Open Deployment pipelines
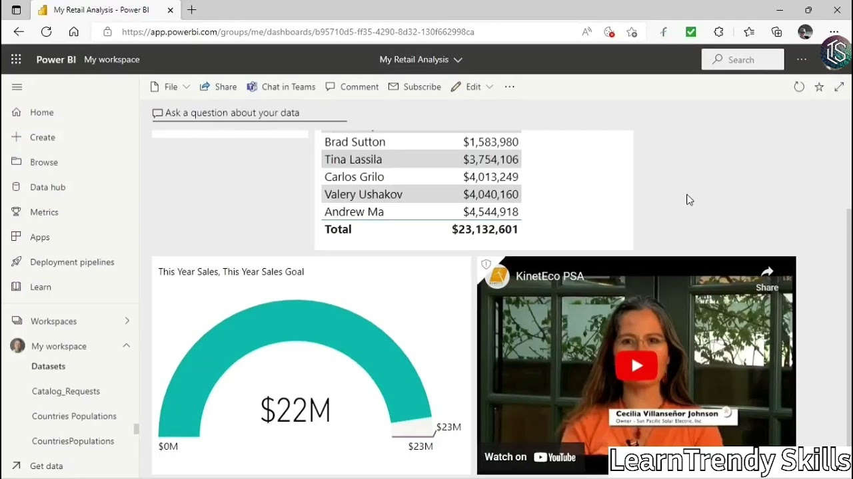Screen dimensions: 853x479 (x=72, y=262)
